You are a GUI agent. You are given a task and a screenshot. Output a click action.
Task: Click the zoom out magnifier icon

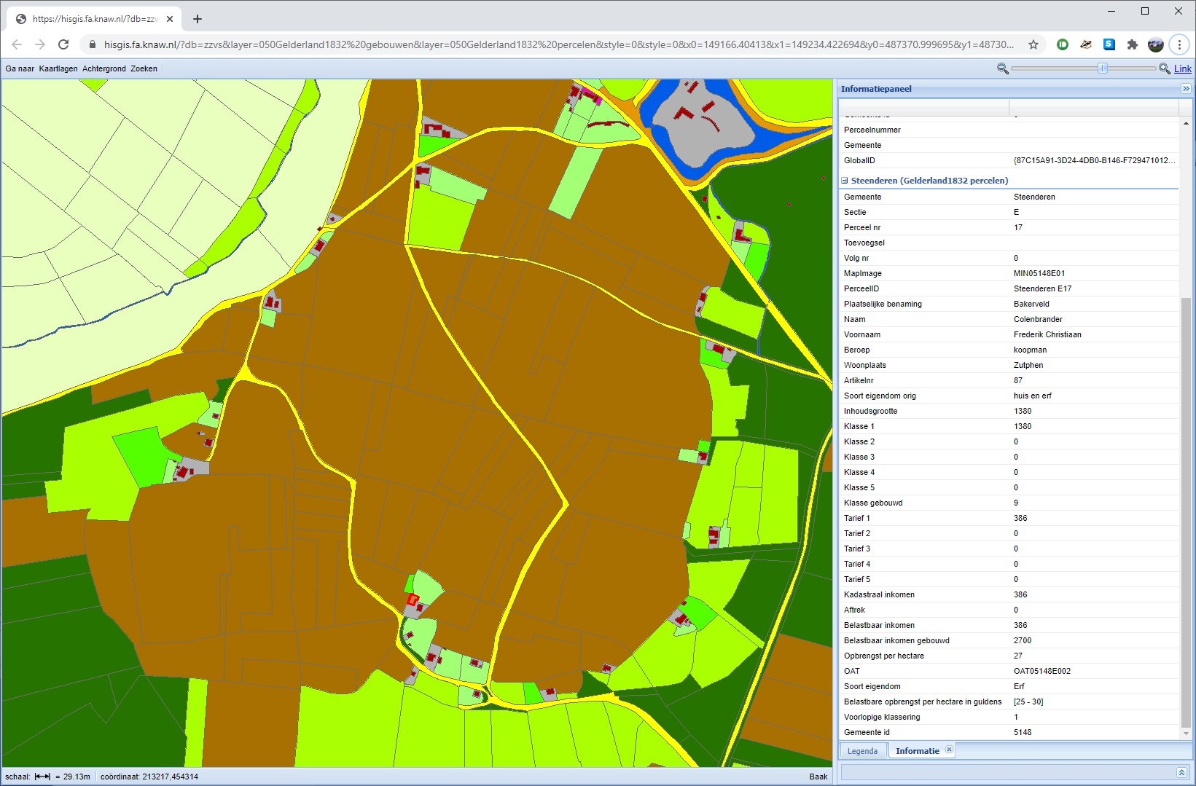pyautogui.click(x=1003, y=68)
